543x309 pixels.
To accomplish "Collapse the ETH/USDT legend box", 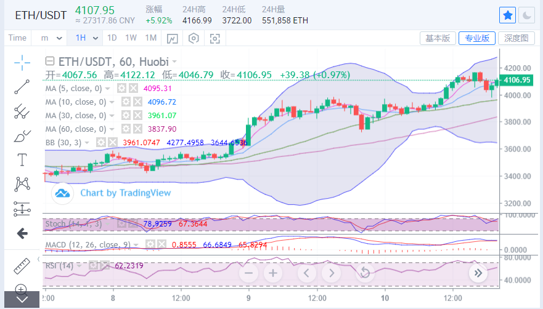I will click(x=50, y=62).
